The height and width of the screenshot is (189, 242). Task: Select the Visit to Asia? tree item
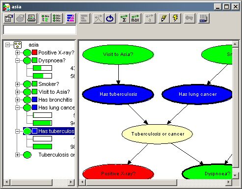54,92
